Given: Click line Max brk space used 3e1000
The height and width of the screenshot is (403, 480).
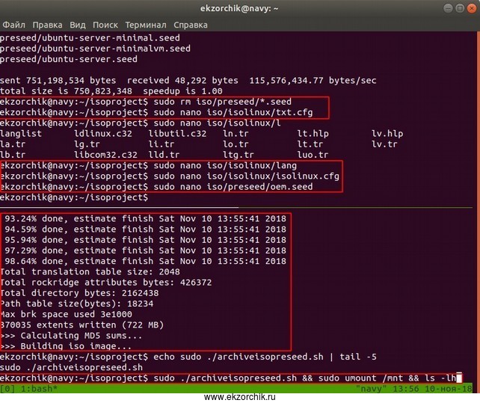Looking at the screenshot, I should 66,314.
